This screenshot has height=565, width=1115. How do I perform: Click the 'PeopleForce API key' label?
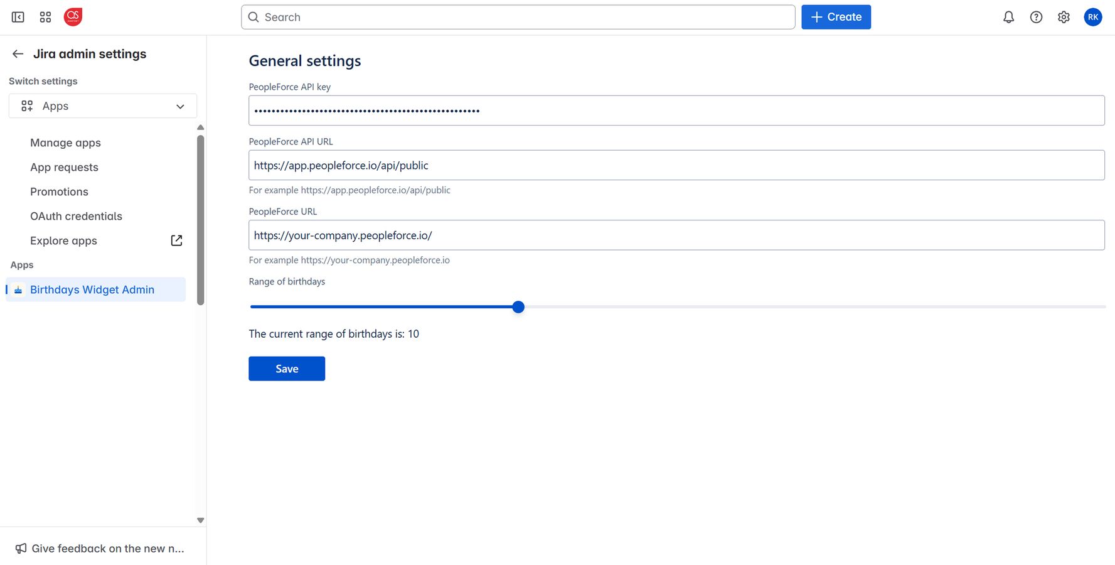pyautogui.click(x=290, y=87)
